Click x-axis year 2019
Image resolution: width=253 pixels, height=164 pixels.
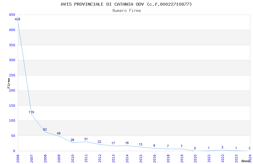(x=182, y=159)
